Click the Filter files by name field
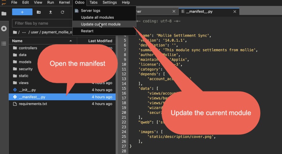282x154 pixels. coord(42,23)
